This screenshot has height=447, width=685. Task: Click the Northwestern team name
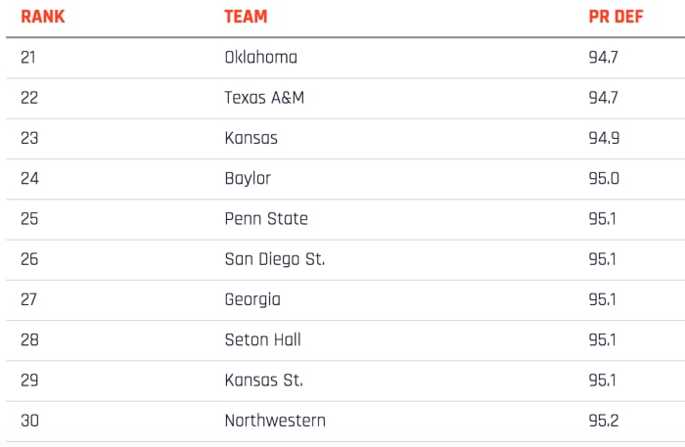275,421
